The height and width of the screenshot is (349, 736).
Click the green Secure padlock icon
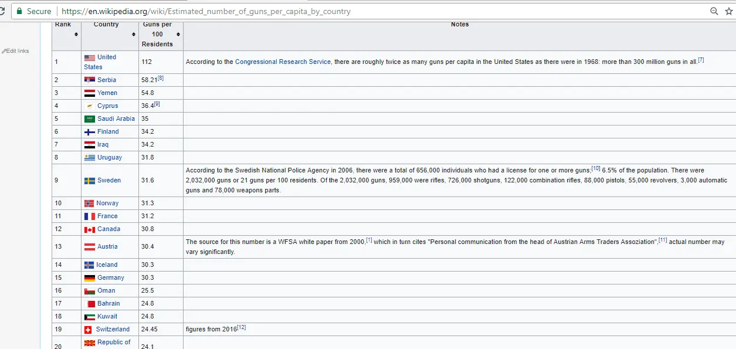(x=19, y=11)
